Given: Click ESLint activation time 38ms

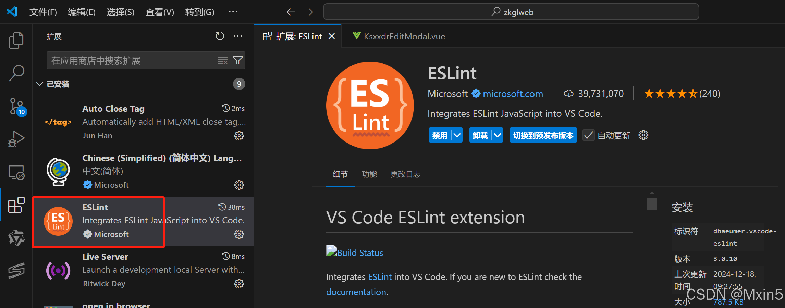Looking at the screenshot, I should point(232,207).
